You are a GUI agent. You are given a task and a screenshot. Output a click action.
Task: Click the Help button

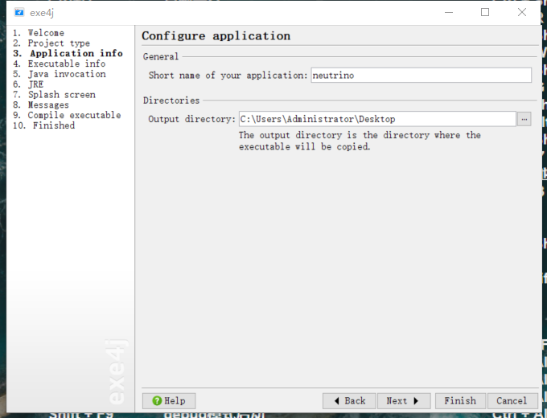pyautogui.click(x=169, y=400)
